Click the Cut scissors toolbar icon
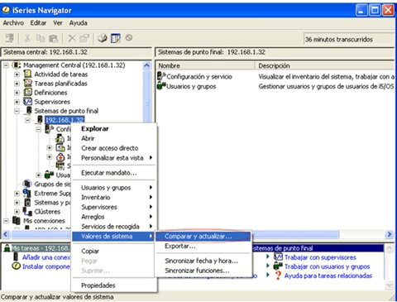Viewport: 397px width, 302px height. pyautogui.click(x=27, y=38)
